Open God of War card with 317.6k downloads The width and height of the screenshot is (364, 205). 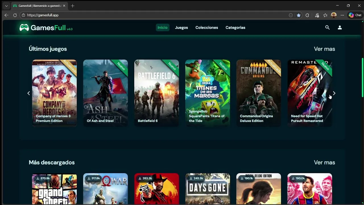click(x=106, y=189)
